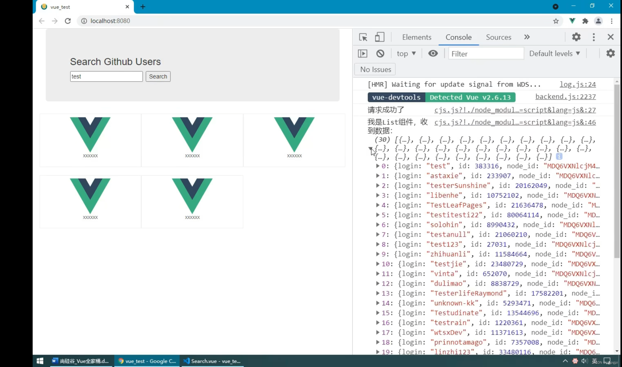Expand array item 12 dulimao
Screen dimensions: 622x367
(x=378, y=283)
